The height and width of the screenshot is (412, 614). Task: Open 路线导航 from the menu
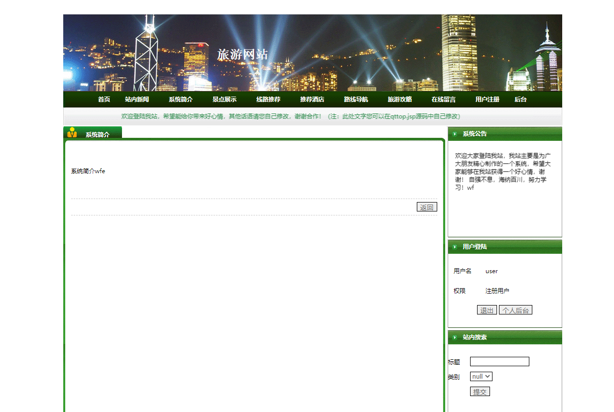coord(356,99)
